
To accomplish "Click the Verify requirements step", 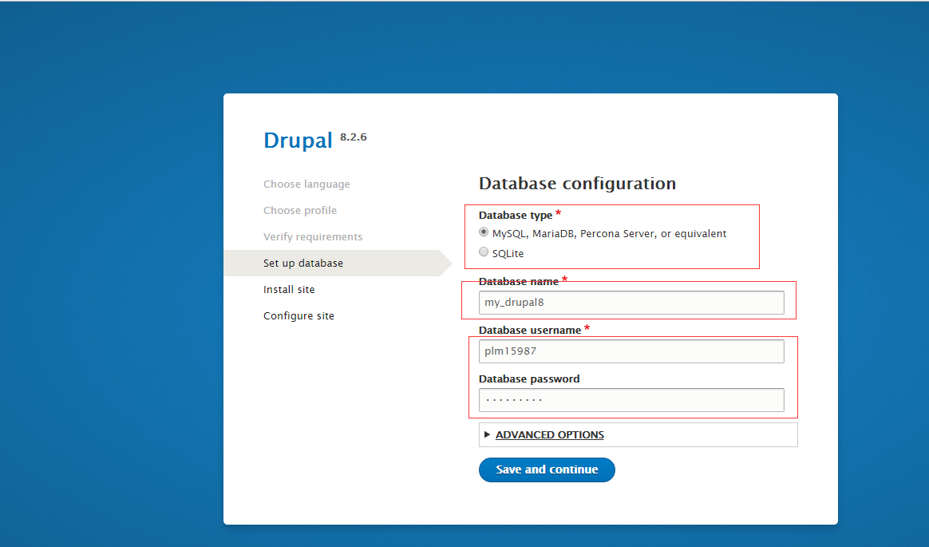I will pos(313,236).
